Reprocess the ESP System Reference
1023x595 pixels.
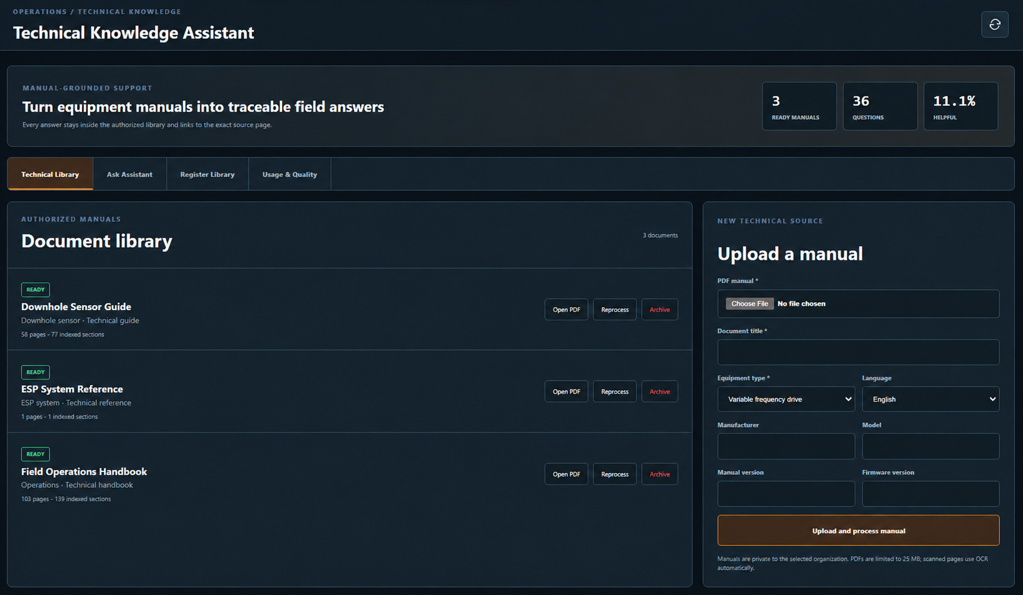point(615,392)
